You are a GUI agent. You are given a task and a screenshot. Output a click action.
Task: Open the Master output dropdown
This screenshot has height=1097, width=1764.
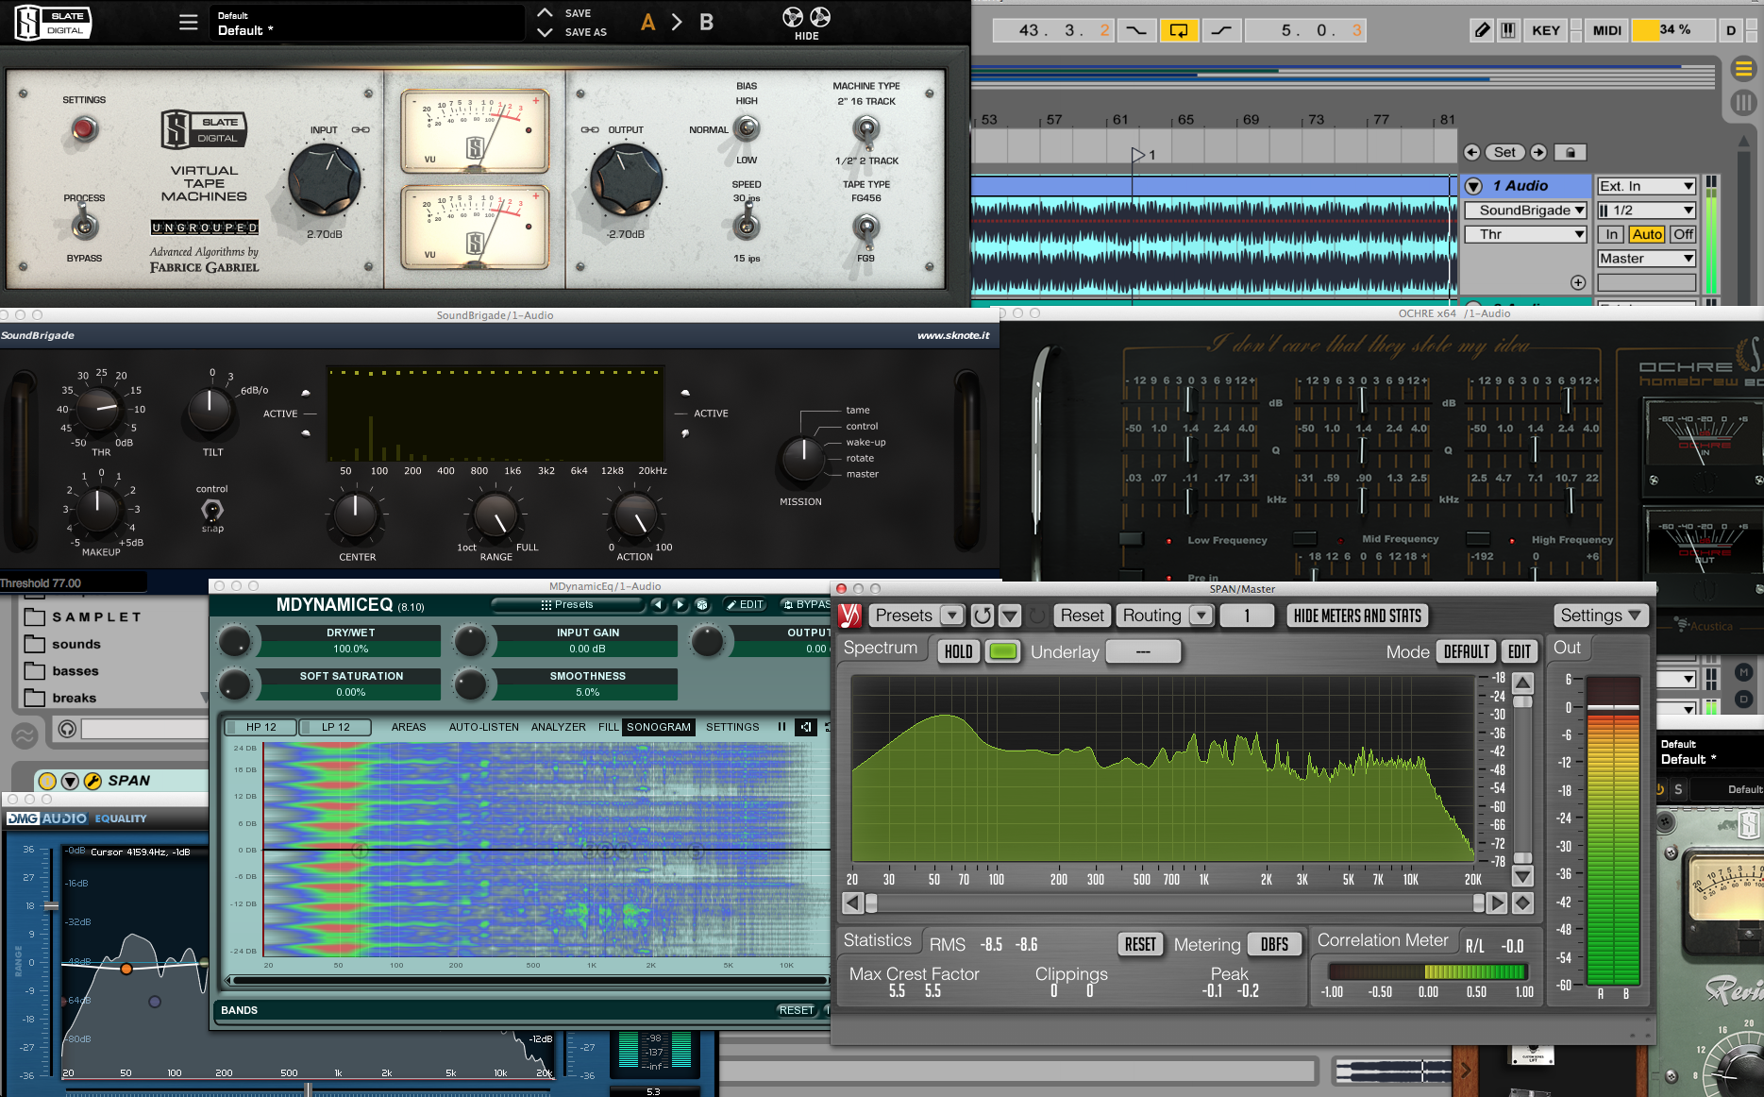click(x=1646, y=259)
